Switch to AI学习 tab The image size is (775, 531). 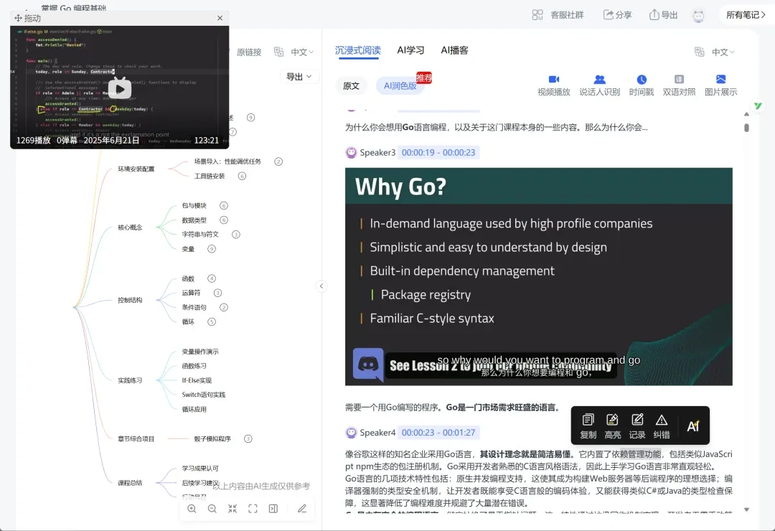click(x=410, y=50)
